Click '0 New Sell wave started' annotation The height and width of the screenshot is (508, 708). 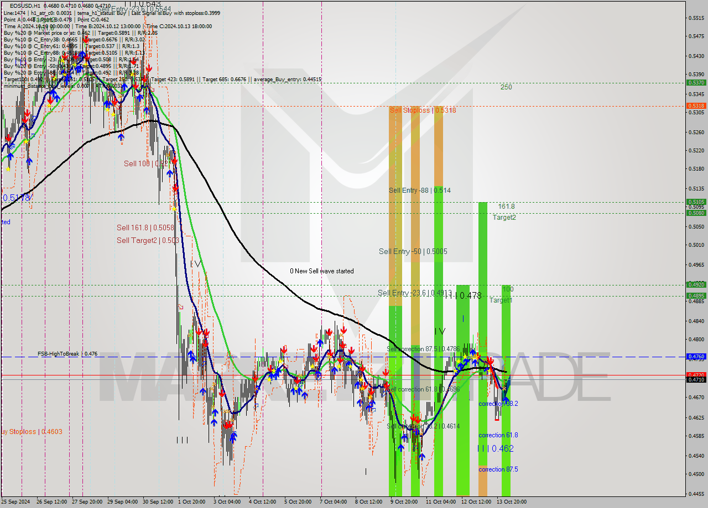pyautogui.click(x=322, y=271)
